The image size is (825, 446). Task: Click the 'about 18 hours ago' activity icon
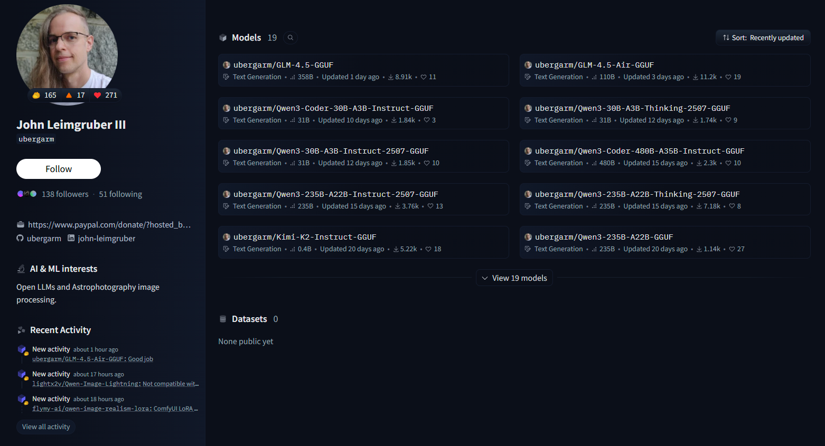tap(23, 400)
